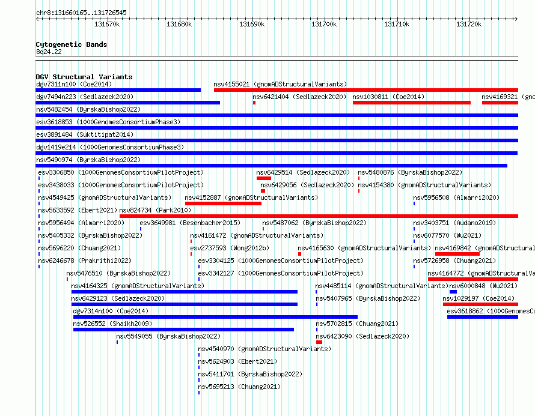Click the red bar below nsv6429514

point(264,178)
